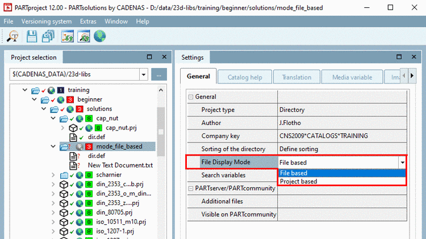The height and width of the screenshot is (239, 426).
Task: Select the din_2353_z....prj tree item
Action: pyautogui.click(x=118, y=203)
